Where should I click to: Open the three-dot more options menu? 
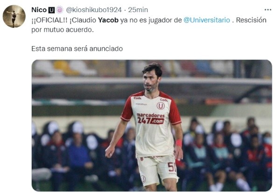pos(268,10)
